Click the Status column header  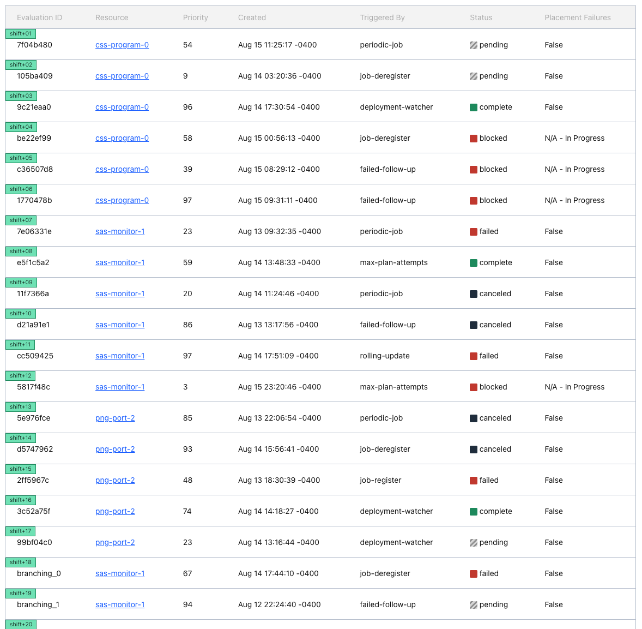click(x=481, y=17)
